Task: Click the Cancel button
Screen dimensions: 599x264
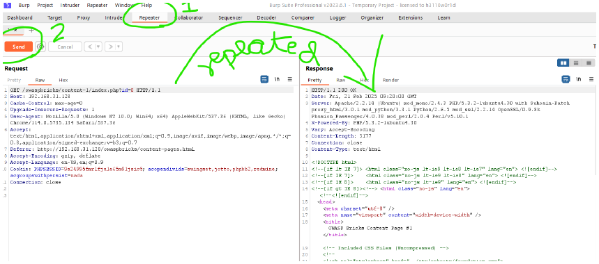Action: (x=65, y=47)
